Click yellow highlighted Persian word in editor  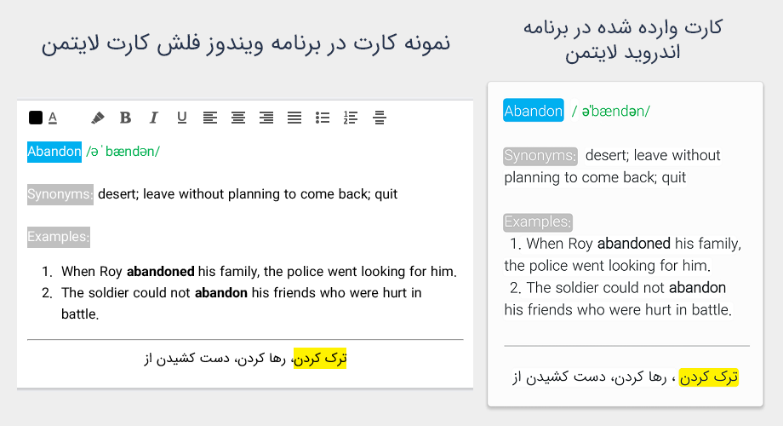pos(320,359)
